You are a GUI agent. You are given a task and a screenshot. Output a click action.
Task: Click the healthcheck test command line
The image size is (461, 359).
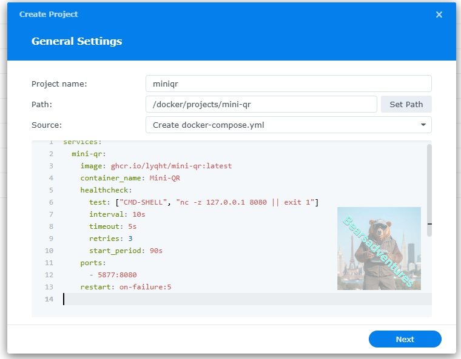pyautogui.click(x=204, y=202)
